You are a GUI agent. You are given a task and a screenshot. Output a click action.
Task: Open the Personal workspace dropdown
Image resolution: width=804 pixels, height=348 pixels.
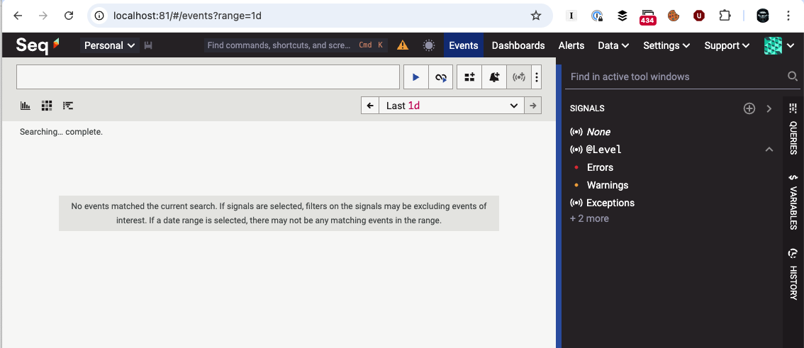pos(109,45)
